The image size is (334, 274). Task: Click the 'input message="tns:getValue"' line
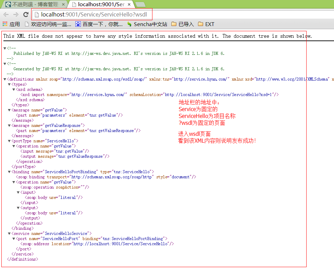(x=55, y=151)
